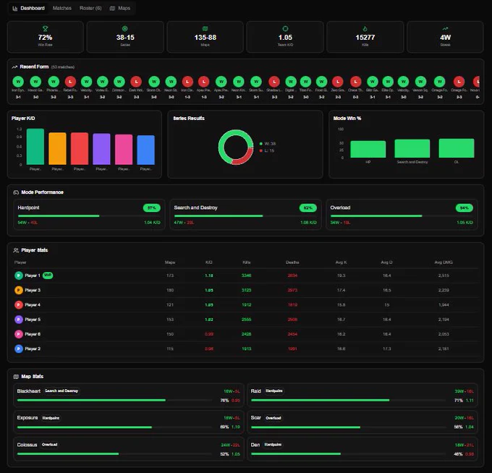Click the map icon above 135-88

click(x=205, y=28)
